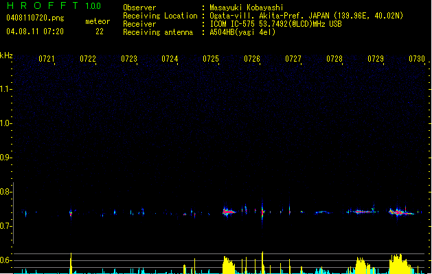Select antenna text A504HB(yagi 4el)
This screenshot has height=274, width=432.
[x=242, y=32]
